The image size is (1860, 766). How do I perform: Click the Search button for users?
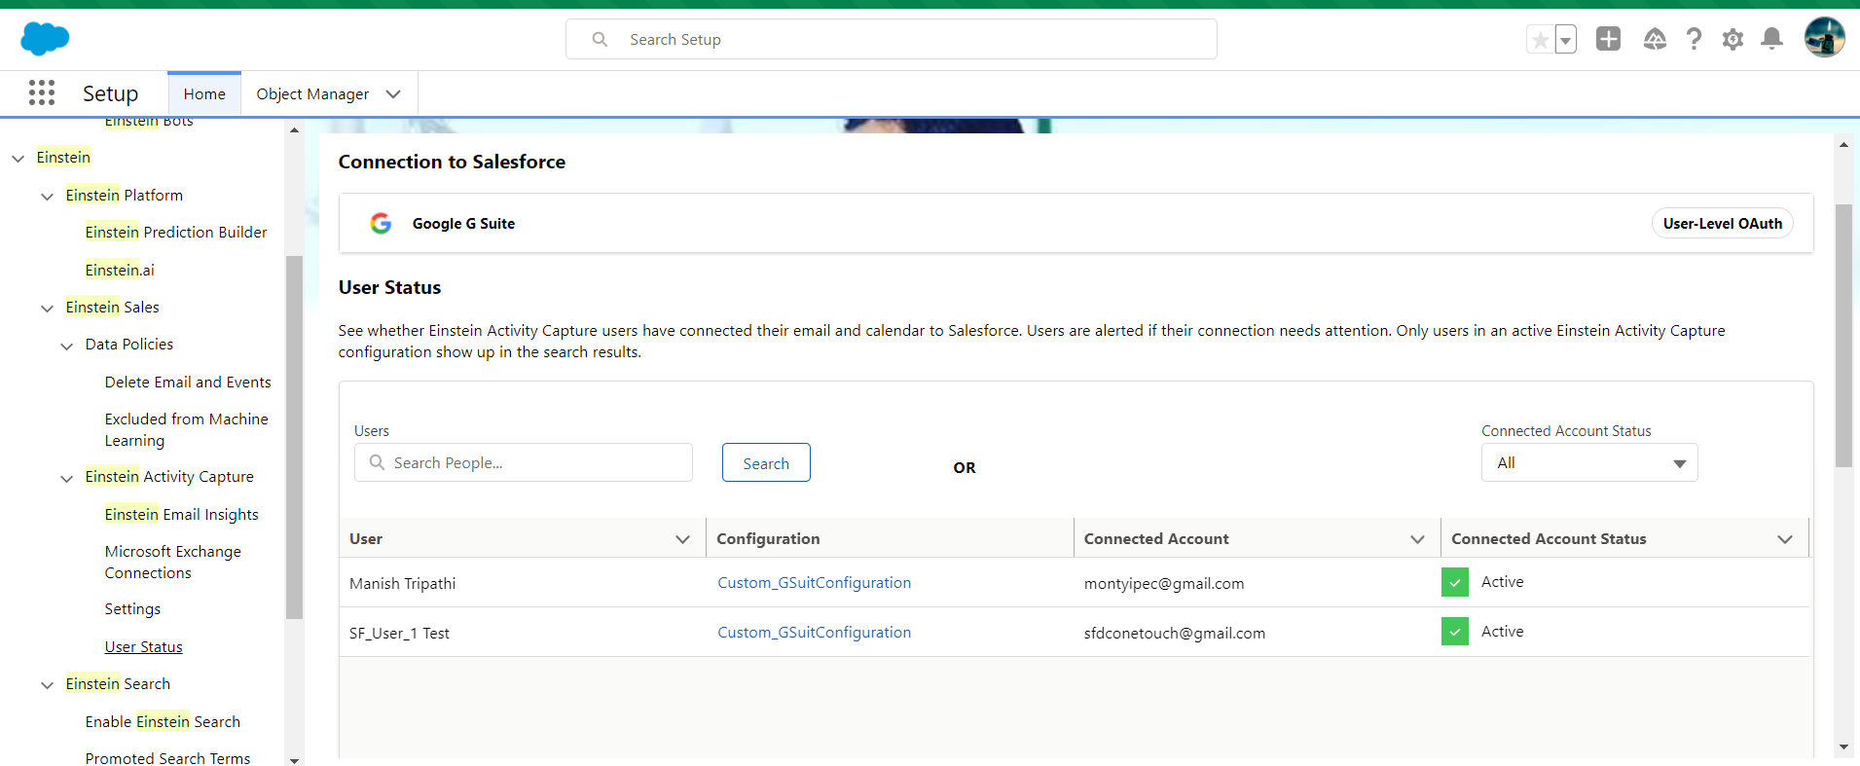point(765,463)
